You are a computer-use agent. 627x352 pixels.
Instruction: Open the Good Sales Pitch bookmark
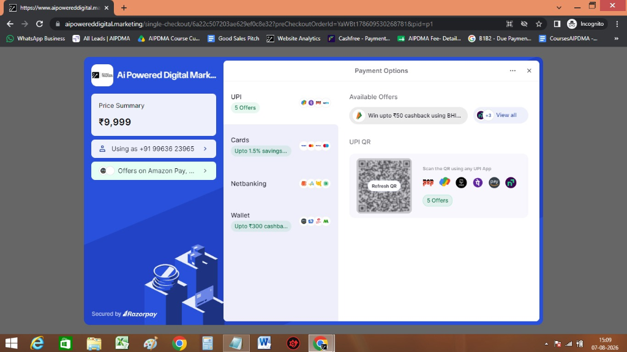[233, 39]
